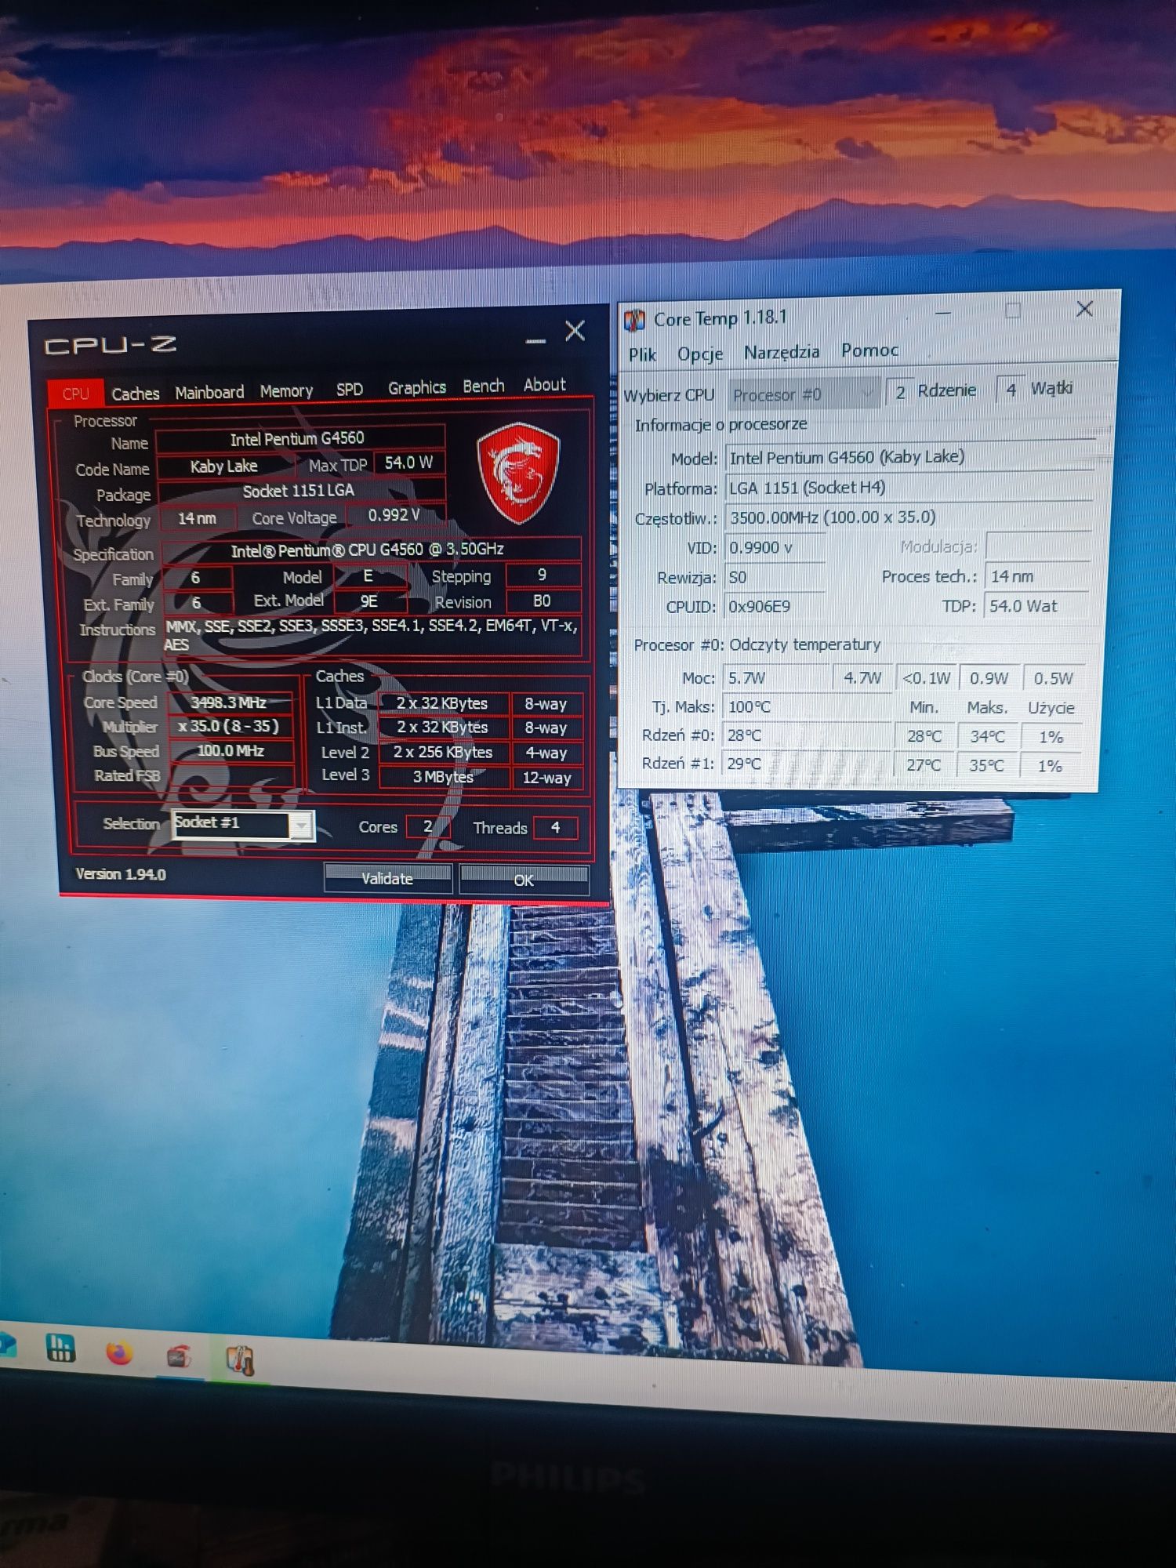Open the Memory tab in CPU-Z
The image size is (1176, 1568).
(286, 390)
